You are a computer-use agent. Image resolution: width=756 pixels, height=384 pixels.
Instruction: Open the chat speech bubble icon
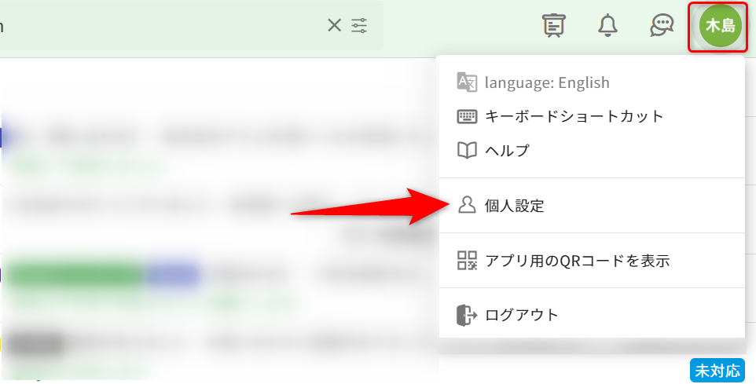tap(662, 26)
